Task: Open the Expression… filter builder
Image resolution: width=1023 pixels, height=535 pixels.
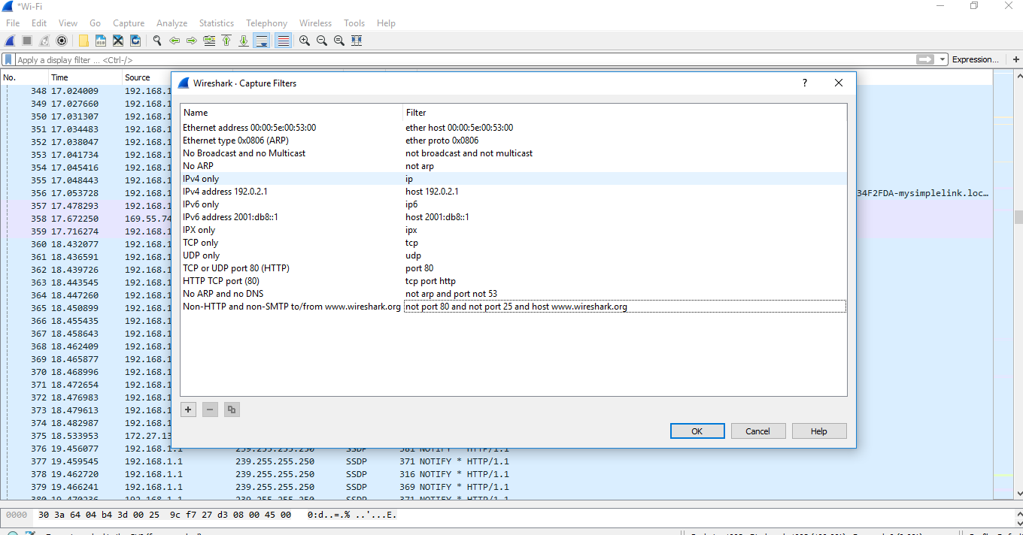Action: 976,59
